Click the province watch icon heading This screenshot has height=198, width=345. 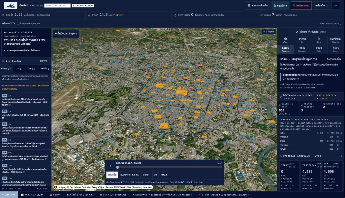pyautogui.click(x=297, y=32)
